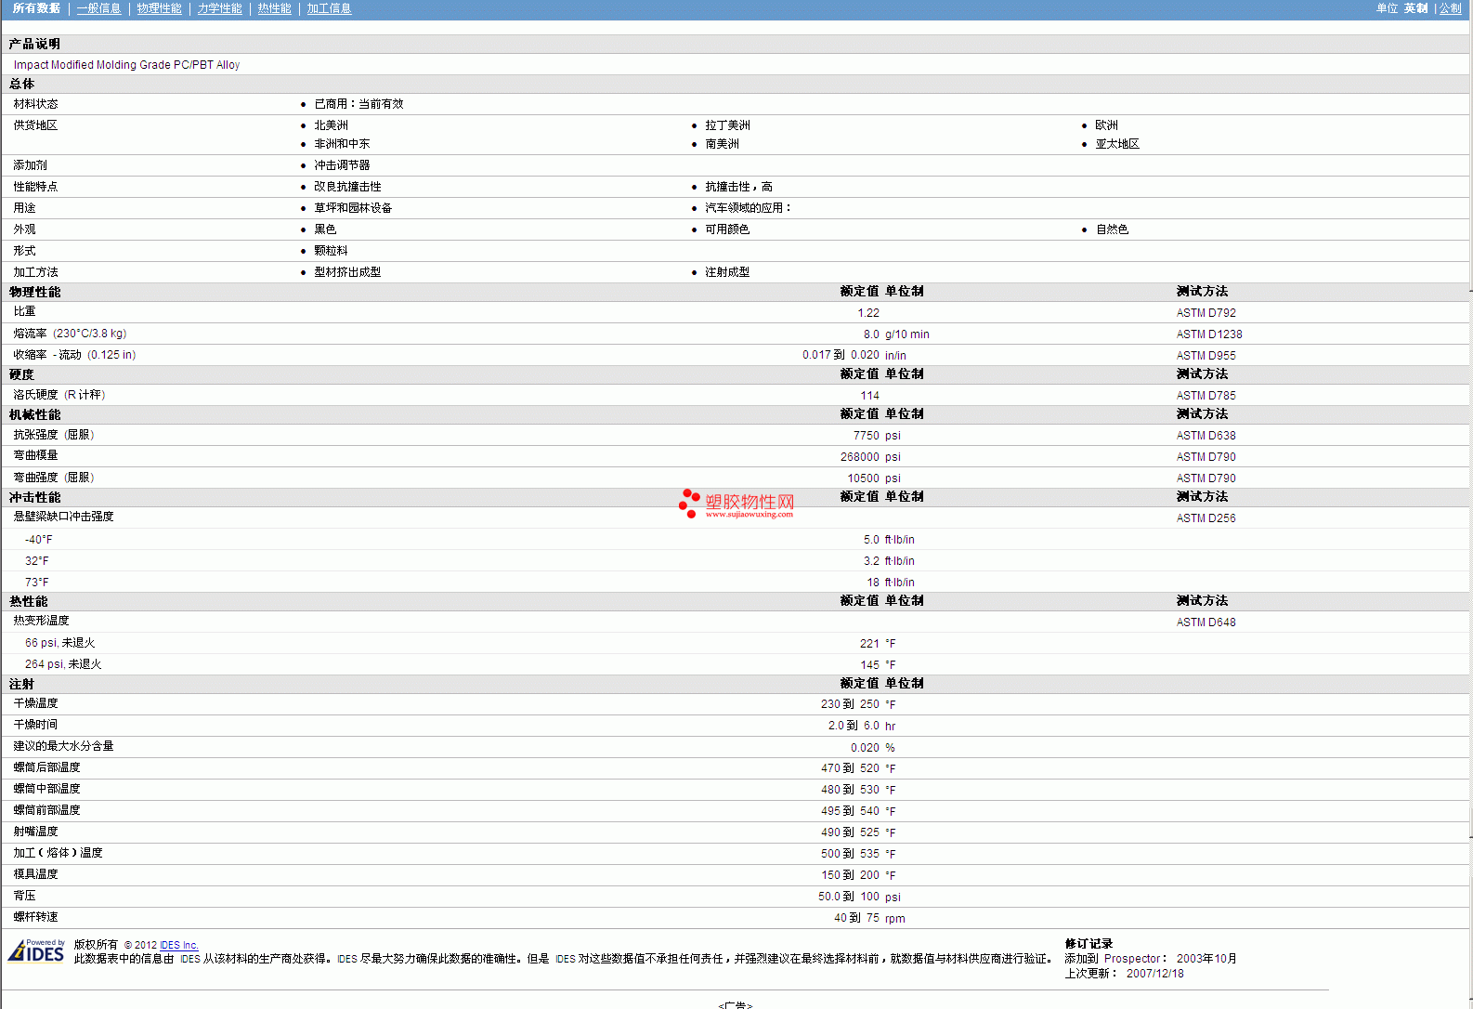Switch to the 加工信息 tab
1473x1009 pixels.
point(329,8)
